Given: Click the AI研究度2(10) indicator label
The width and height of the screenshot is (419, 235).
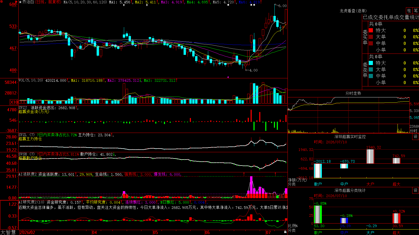Looking at the screenshot, I should pos(32,202).
